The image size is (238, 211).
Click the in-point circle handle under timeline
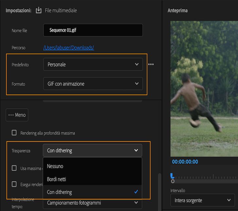coord(173,181)
